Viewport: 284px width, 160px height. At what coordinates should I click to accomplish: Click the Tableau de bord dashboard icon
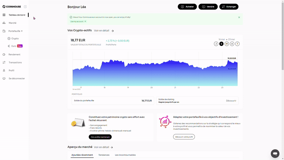[4, 15]
